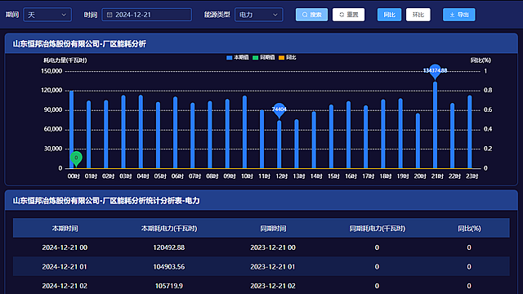Click the bar for 23时
523x294 pixels.
point(470,132)
